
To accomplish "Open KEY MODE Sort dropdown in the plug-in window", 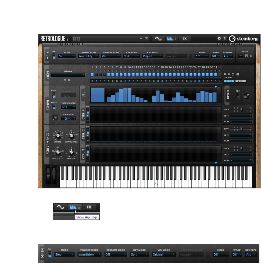I will tap(131, 56).
